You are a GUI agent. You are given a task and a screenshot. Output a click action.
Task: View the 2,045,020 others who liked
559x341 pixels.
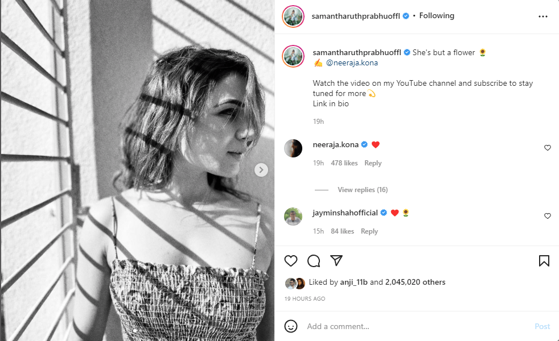point(415,282)
